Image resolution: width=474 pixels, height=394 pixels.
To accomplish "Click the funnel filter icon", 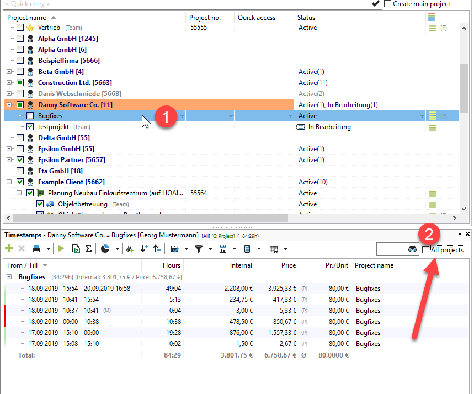I will [199, 249].
